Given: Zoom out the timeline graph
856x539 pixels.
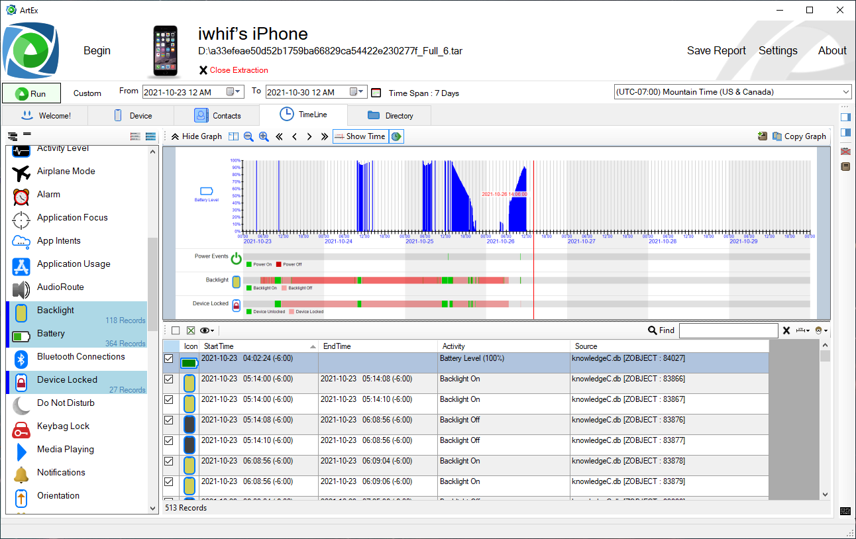Looking at the screenshot, I should [248, 136].
